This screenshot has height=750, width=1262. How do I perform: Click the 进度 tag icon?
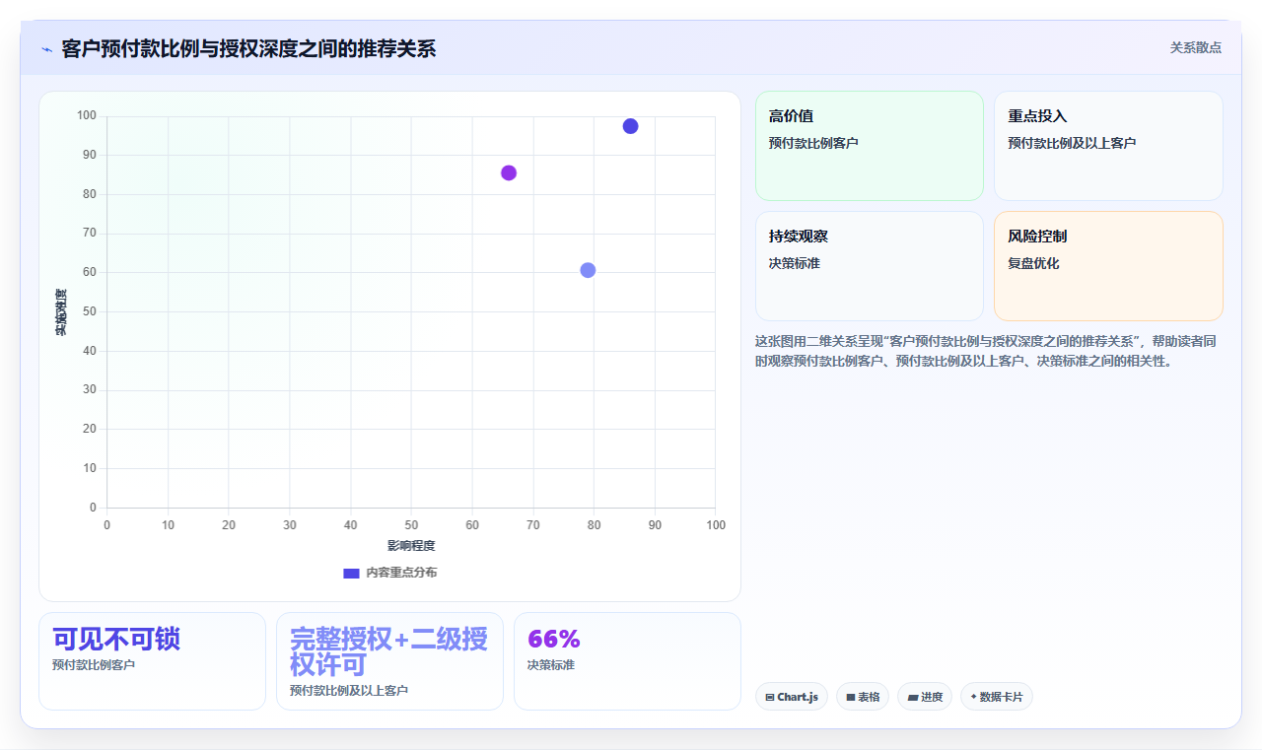pos(913,697)
